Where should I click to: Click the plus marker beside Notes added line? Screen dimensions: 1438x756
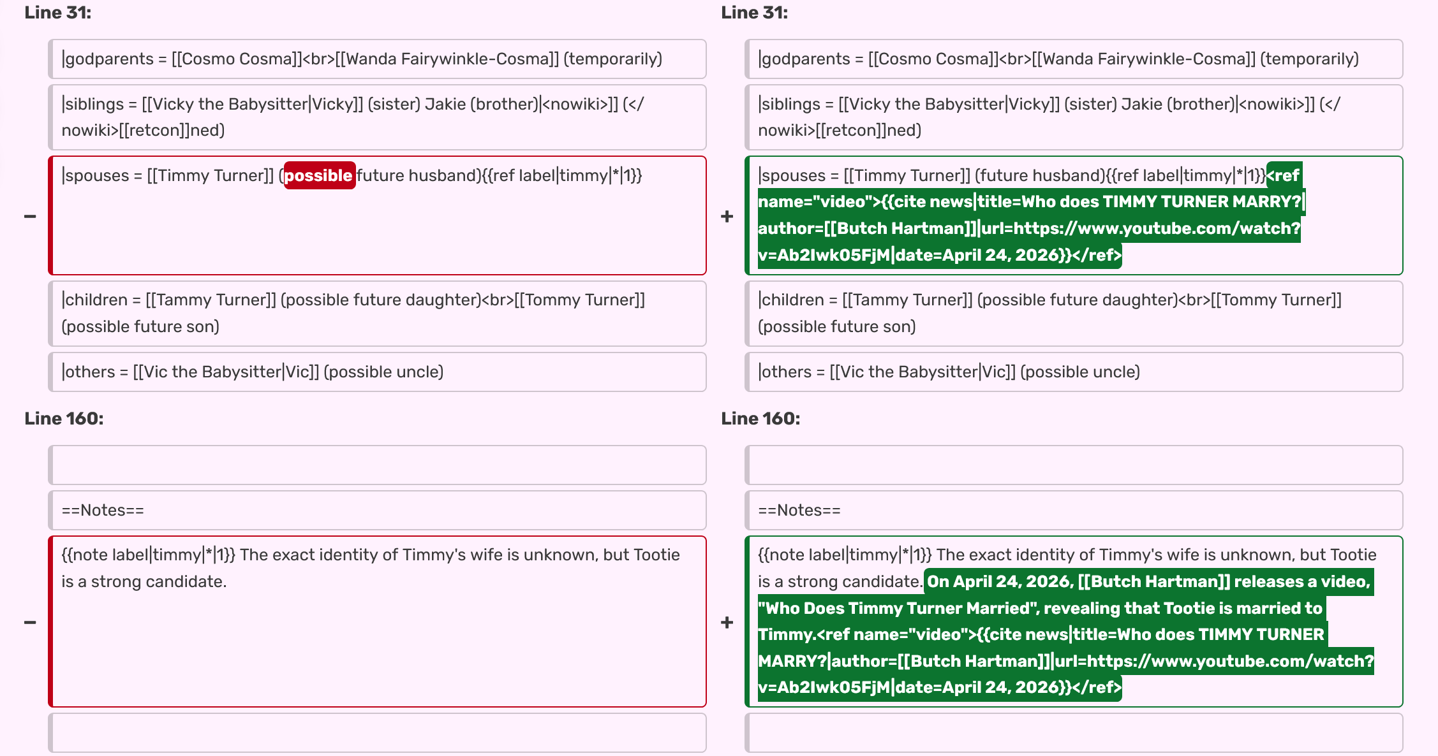tap(727, 622)
